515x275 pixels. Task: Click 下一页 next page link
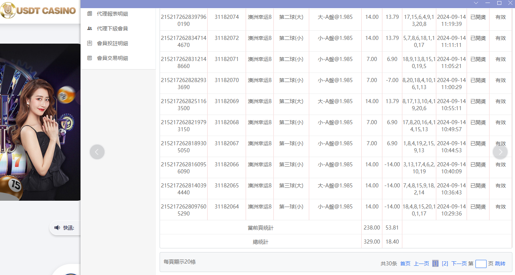click(x=459, y=264)
